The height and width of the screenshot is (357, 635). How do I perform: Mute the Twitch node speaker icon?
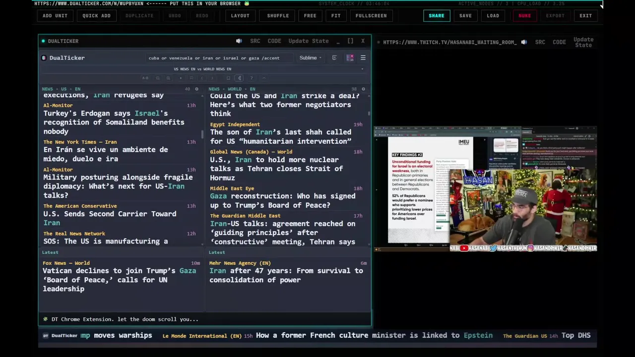coord(524,42)
